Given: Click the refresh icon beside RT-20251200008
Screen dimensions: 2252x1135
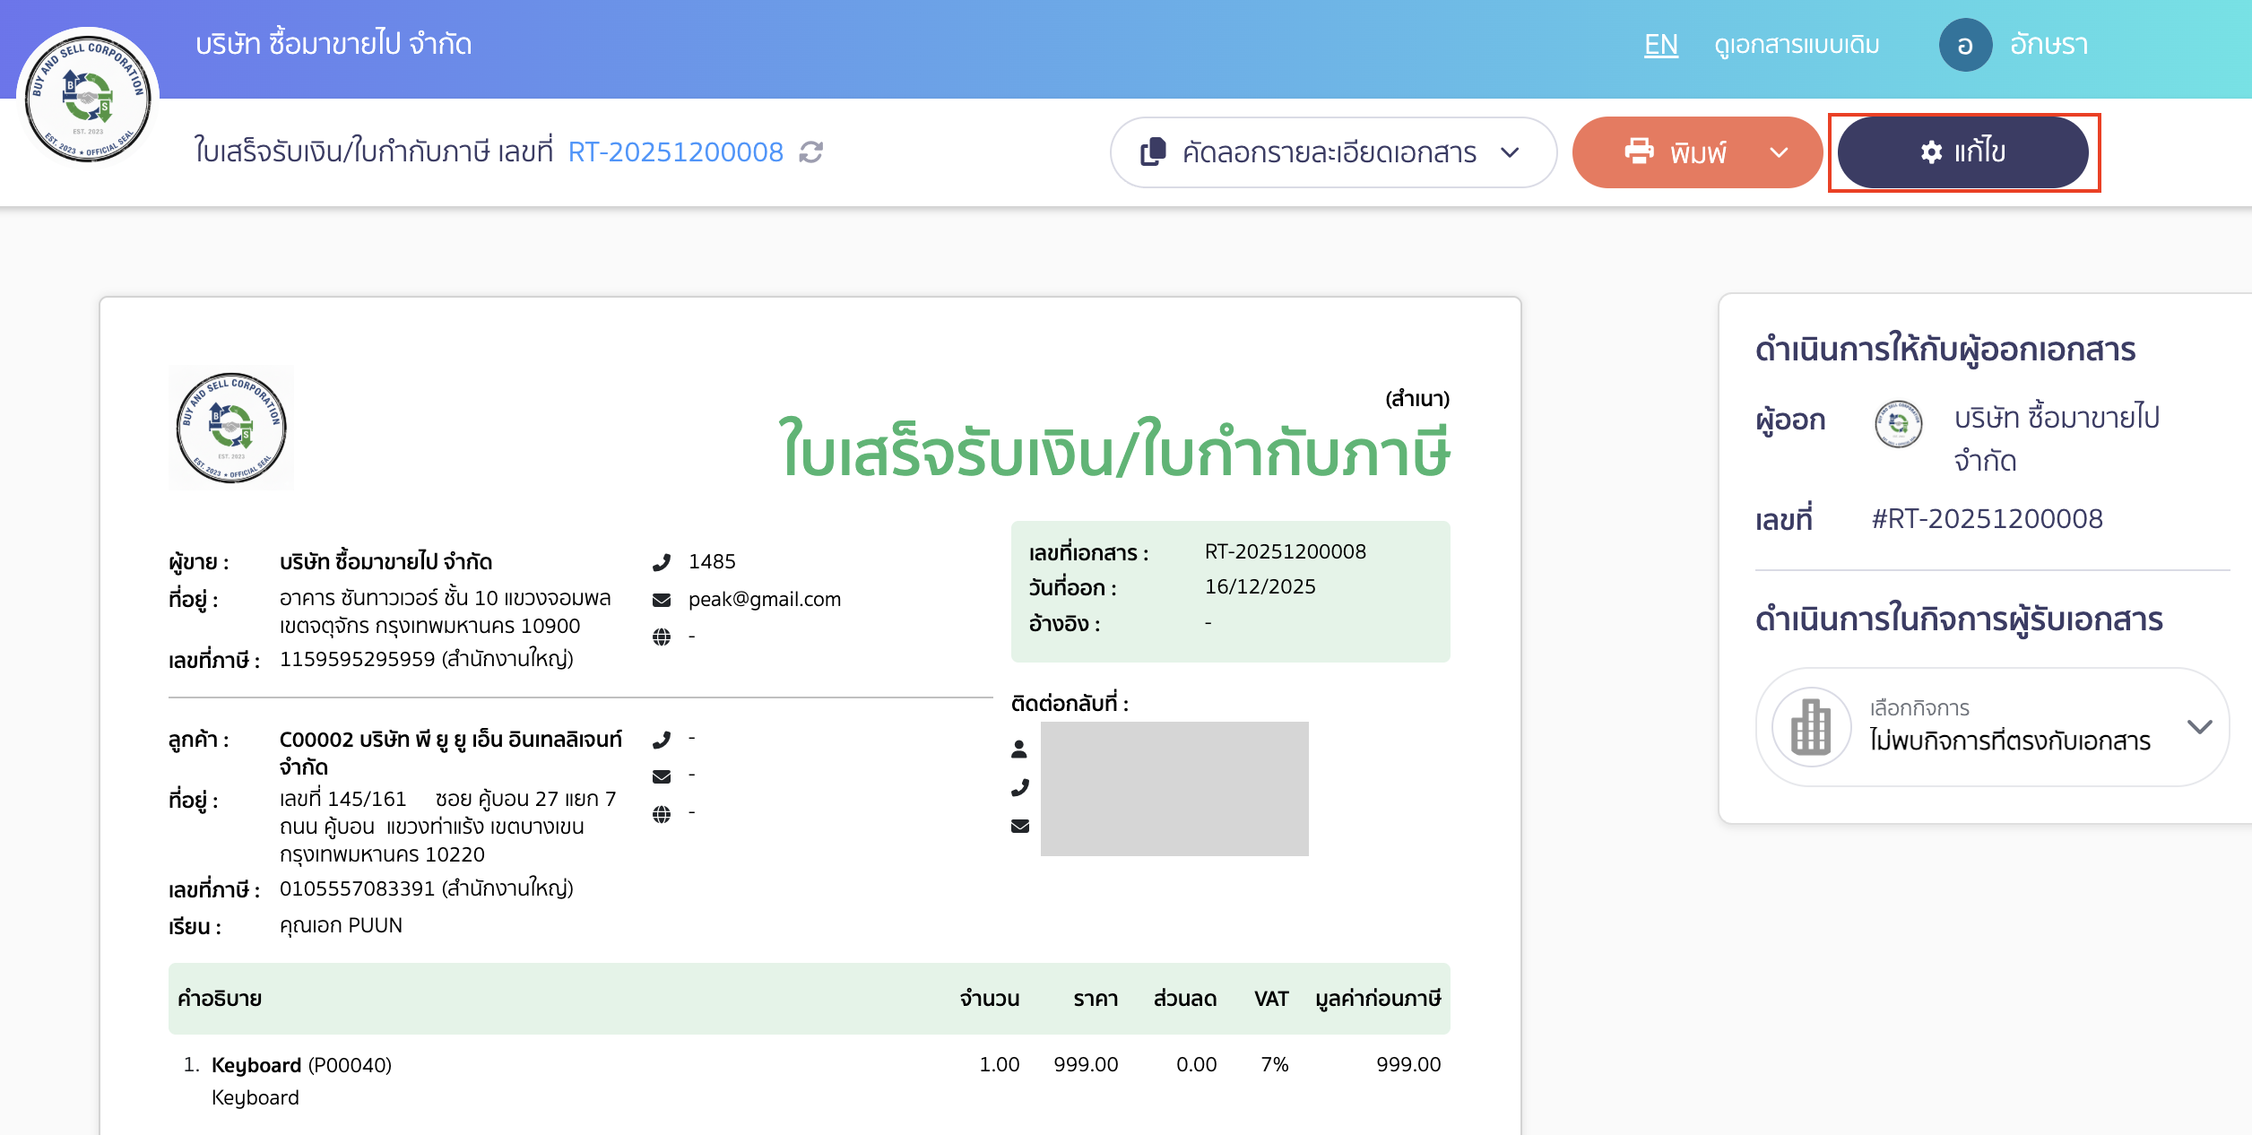Looking at the screenshot, I should [x=809, y=152].
